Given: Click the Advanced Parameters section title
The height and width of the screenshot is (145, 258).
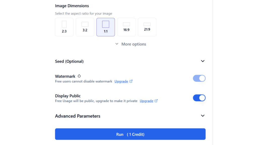Looking at the screenshot, I should coord(78,116).
